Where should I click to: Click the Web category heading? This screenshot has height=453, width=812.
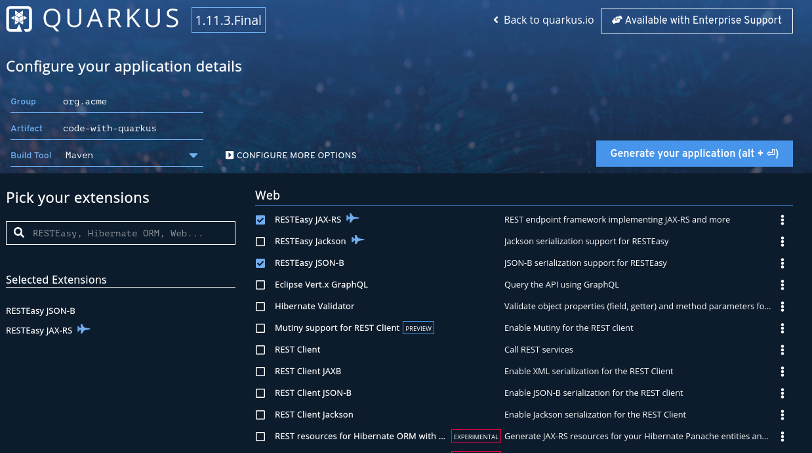coord(268,195)
